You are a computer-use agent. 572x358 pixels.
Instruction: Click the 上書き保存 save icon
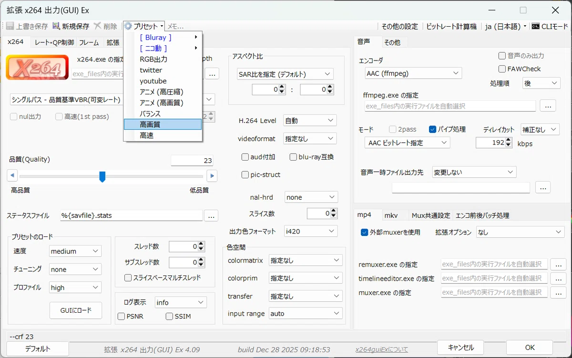[x=10, y=26]
